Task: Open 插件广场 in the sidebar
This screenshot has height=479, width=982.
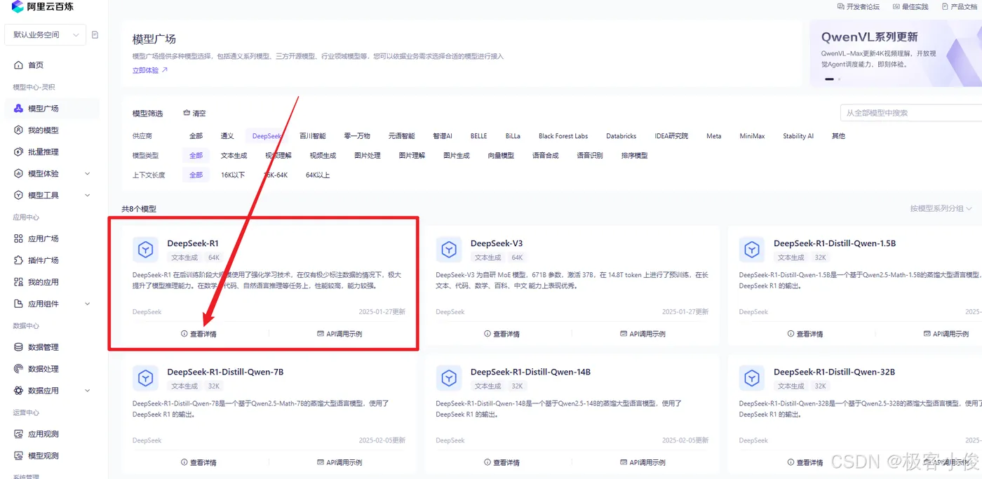Action: [43, 261]
